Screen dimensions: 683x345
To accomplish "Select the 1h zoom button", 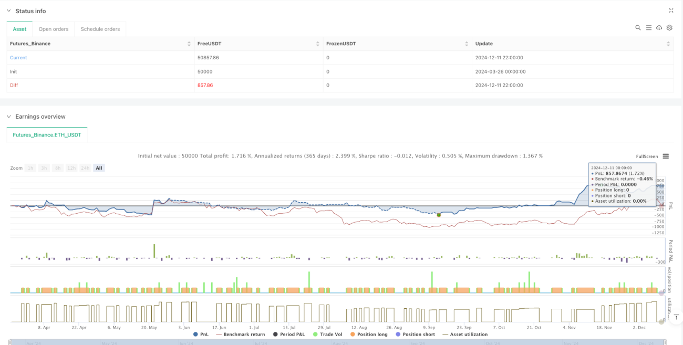I will pos(31,168).
